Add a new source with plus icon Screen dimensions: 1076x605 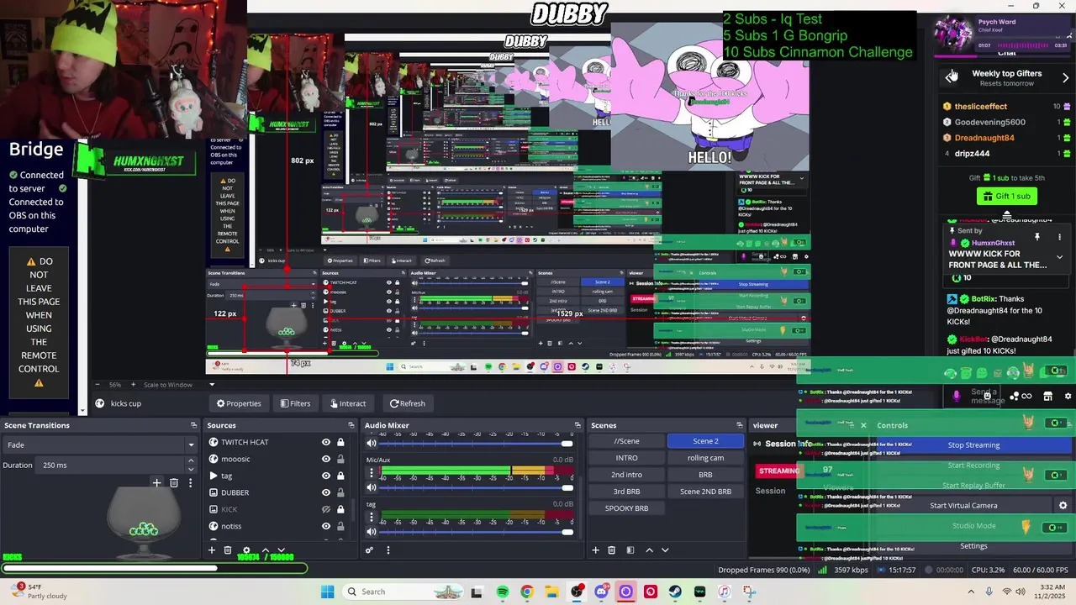point(212,550)
